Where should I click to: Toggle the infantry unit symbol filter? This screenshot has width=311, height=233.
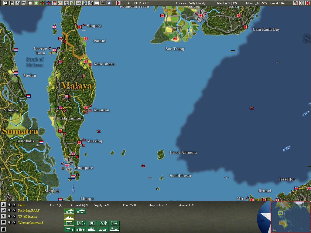(x=80, y=223)
